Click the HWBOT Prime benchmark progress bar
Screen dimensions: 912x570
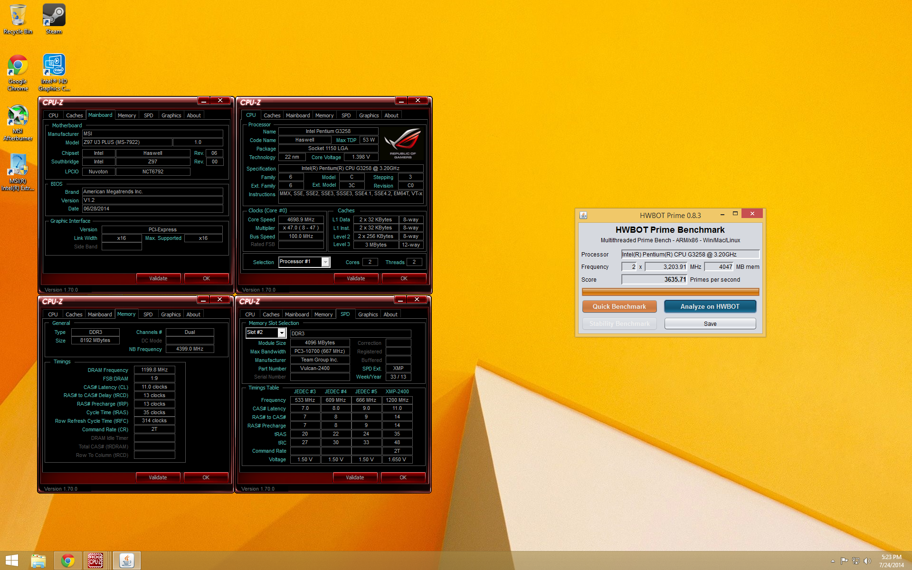coord(670,292)
